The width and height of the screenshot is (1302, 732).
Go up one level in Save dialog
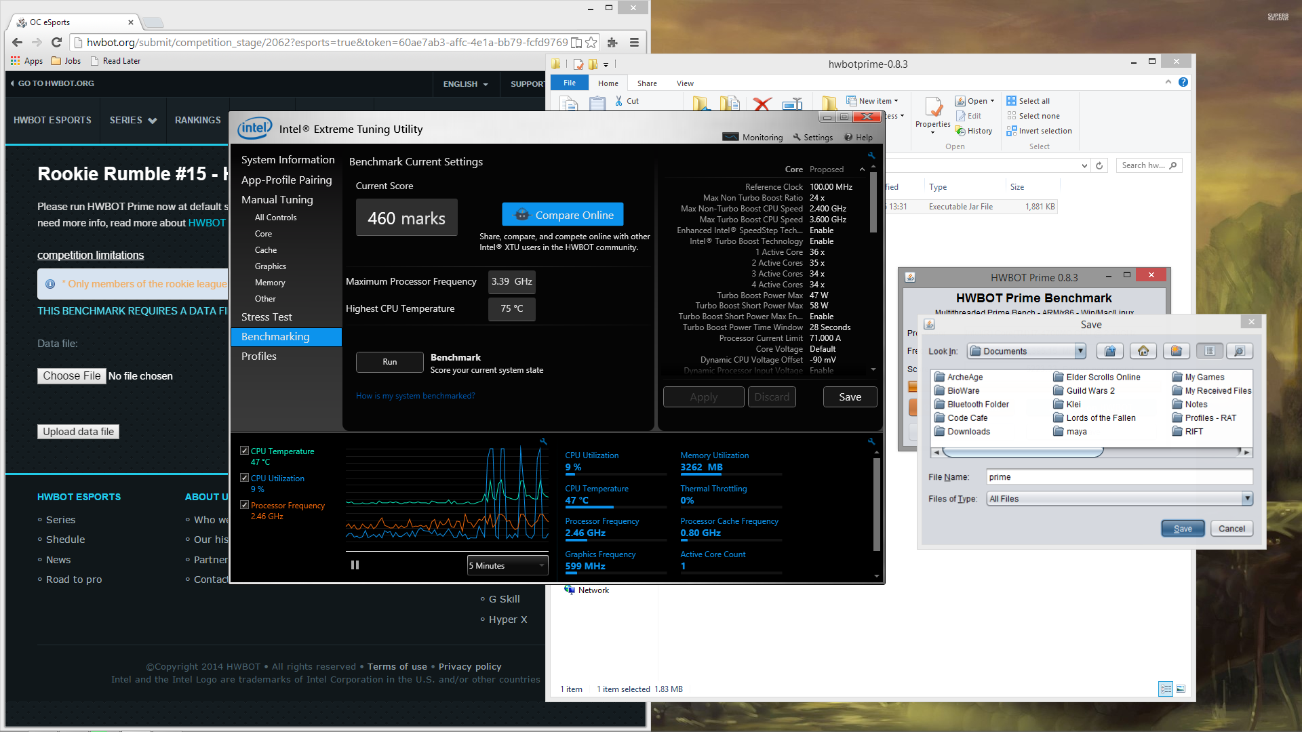coord(1110,350)
